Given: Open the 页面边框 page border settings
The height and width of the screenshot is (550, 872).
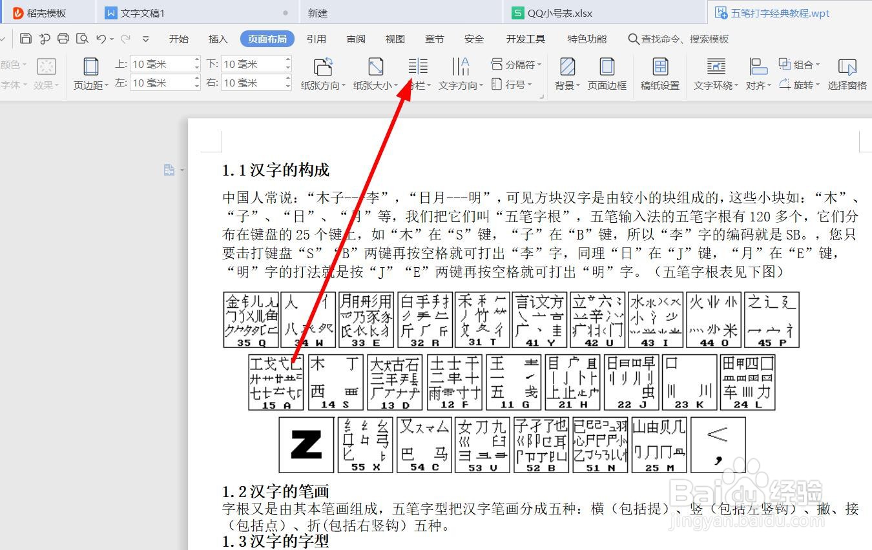Looking at the screenshot, I should pos(607,72).
